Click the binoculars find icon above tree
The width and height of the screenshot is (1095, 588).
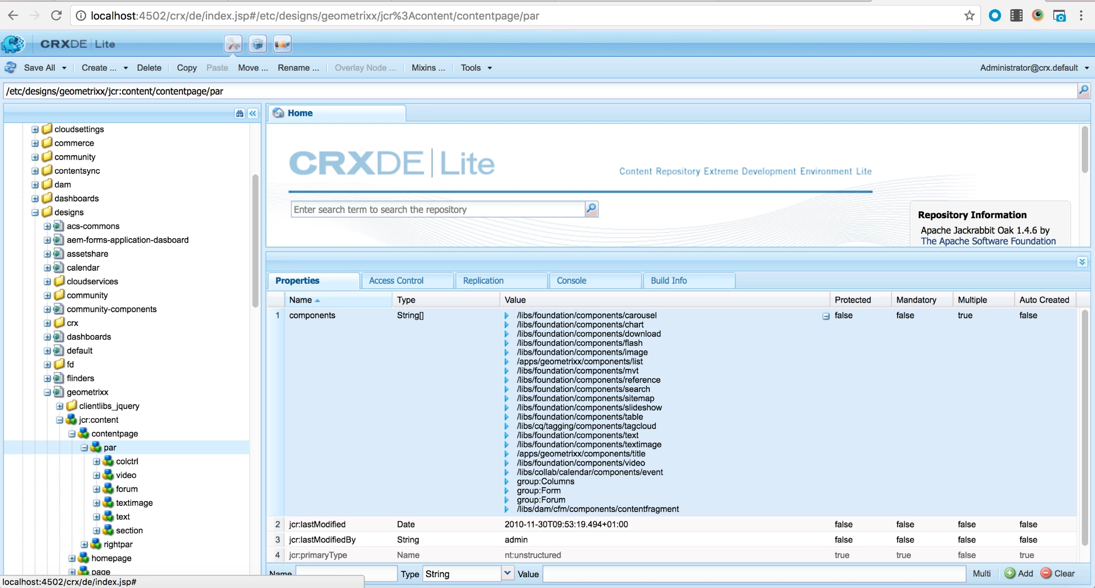[x=240, y=113]
